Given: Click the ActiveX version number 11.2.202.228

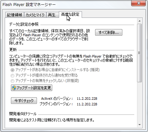Looking at the screenshot, I should [x=87, y=99].
